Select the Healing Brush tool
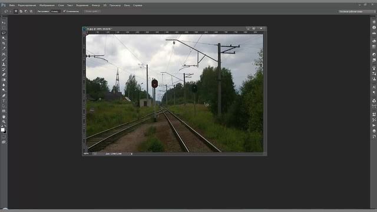 [4, 54]
